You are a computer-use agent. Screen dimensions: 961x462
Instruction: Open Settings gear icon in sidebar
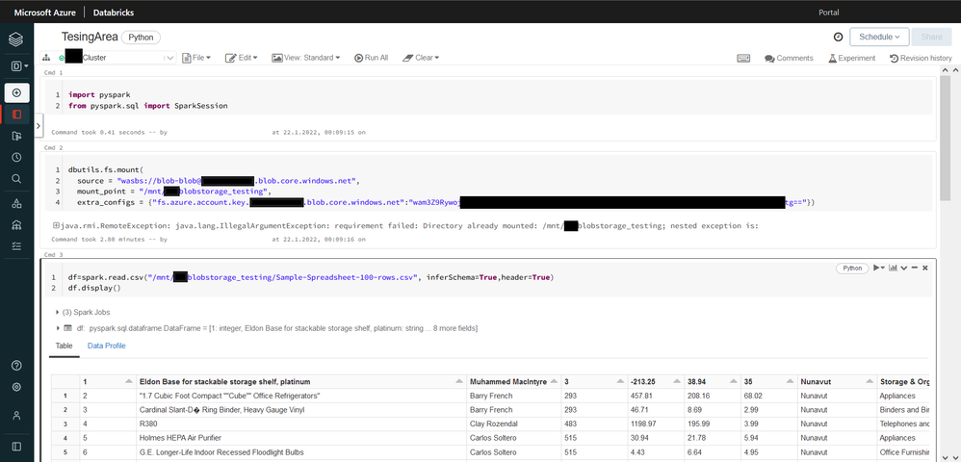pos(16,387)
